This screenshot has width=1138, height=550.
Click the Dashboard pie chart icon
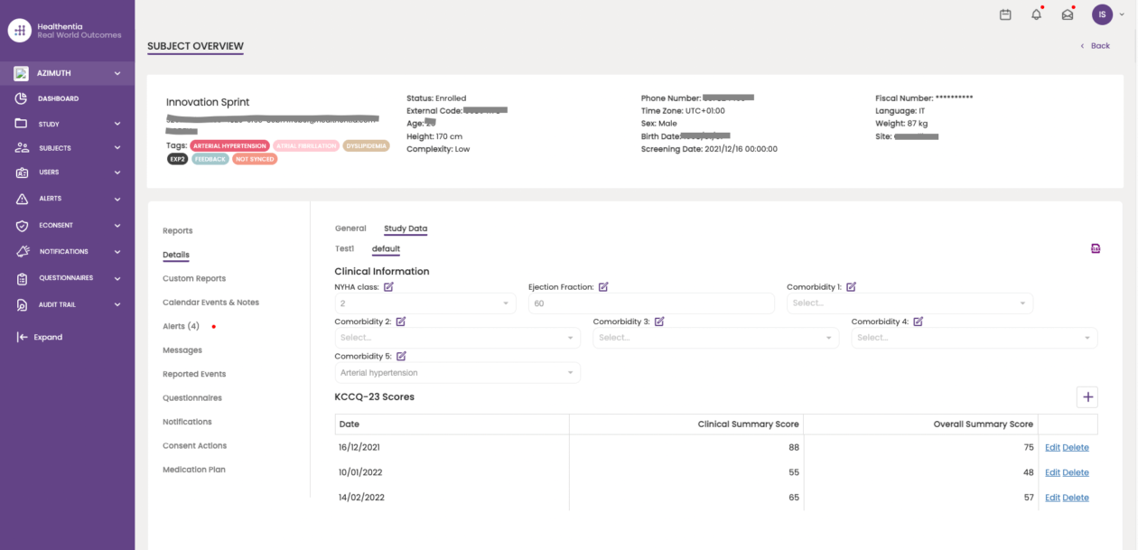coord(22,98)
